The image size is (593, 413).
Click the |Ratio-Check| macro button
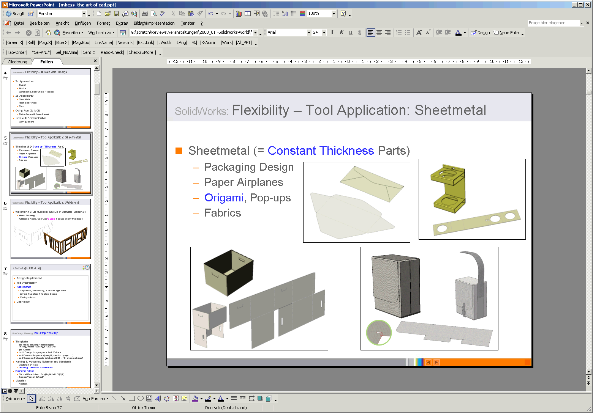click(112, 52)
